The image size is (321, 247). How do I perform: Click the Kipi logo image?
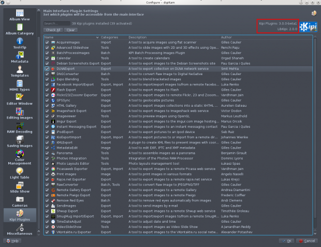(308, 27)
